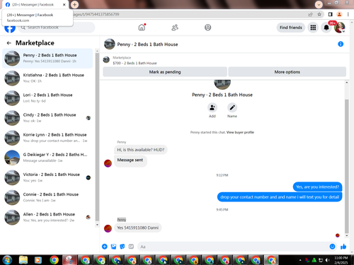Edit chat Name pencil icon
The height and width of the screenshot is (265, 354).
click(x=232, y=107)
